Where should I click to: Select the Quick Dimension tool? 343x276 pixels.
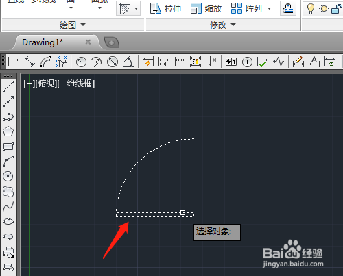pos(148,62)
